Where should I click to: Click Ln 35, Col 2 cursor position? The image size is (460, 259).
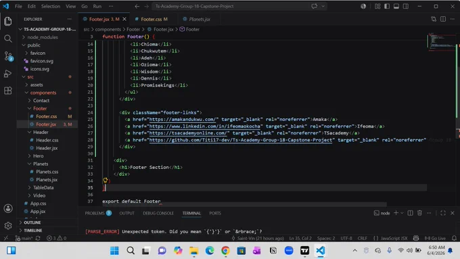300,238
